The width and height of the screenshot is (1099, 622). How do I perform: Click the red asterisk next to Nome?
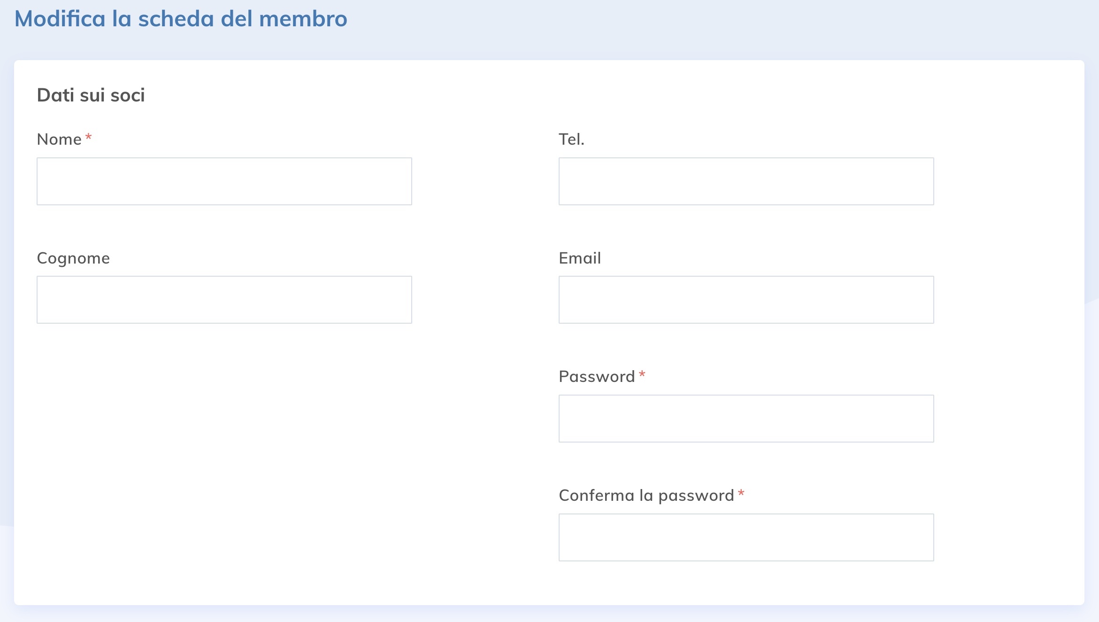point(89,137)
